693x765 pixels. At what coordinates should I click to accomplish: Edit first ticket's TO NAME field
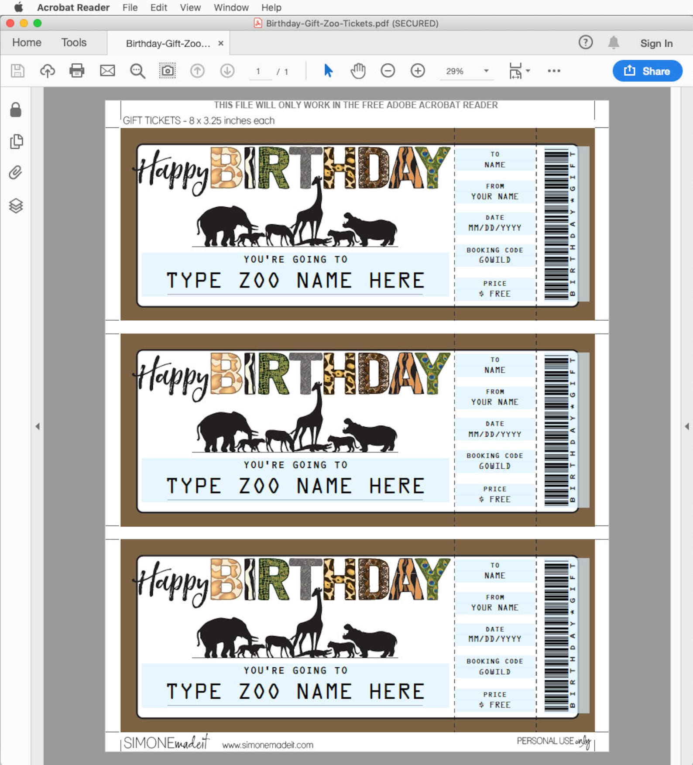(495, 165)
